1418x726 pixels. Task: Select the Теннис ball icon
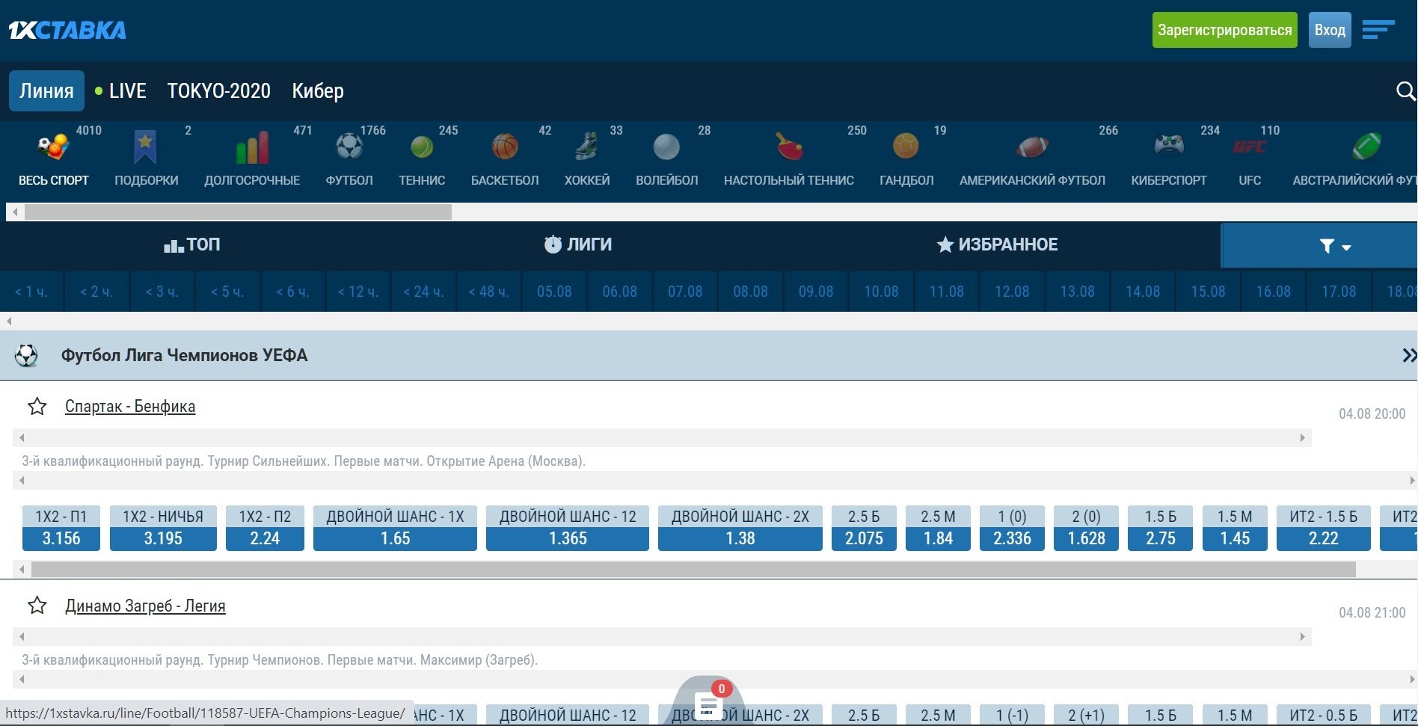pyautogui.click(x=422, y=147)
